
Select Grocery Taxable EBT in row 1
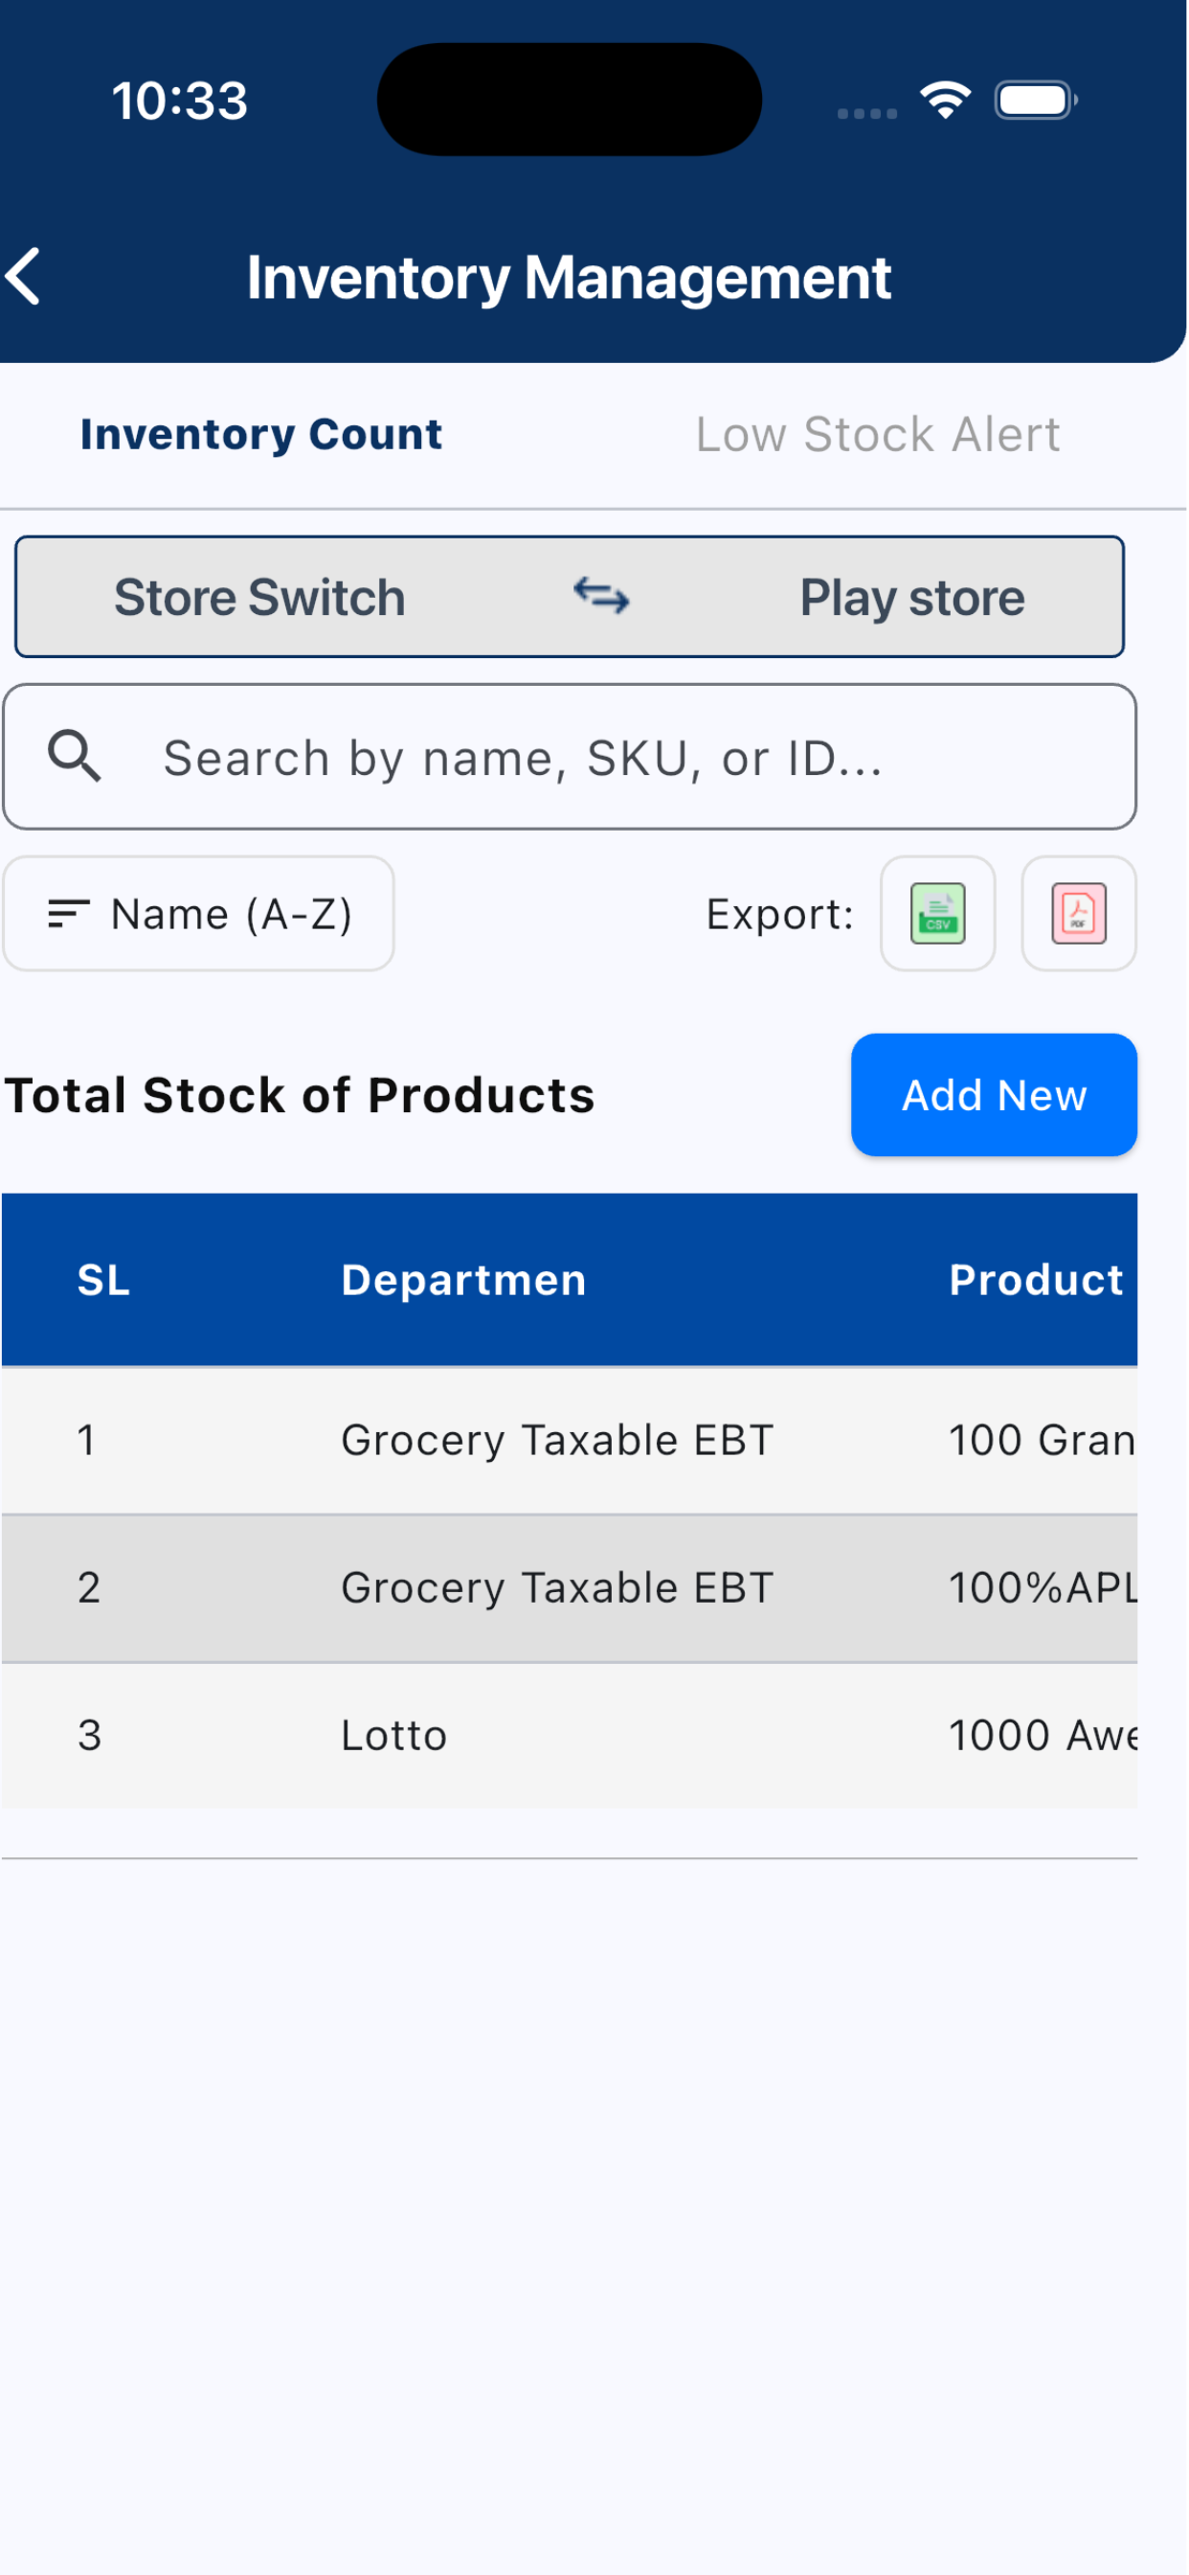(557, 1441)
